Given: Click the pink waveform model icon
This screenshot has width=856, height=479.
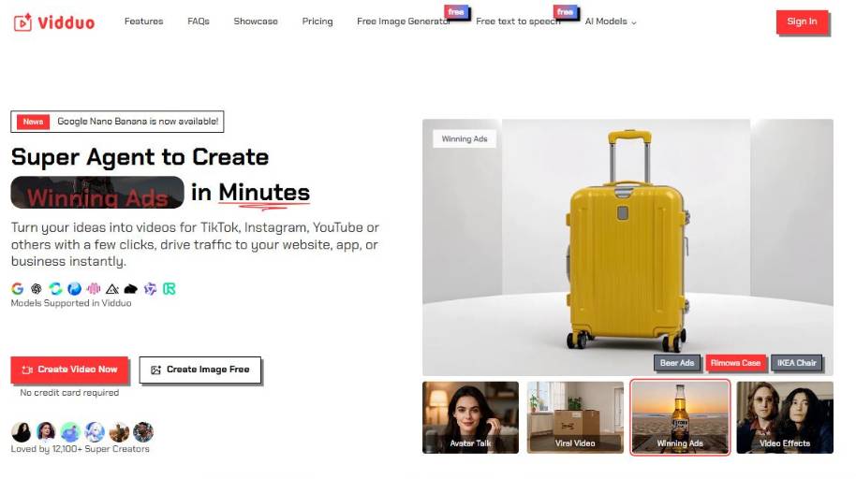Looking at the screenshot, I should [94, 288].
